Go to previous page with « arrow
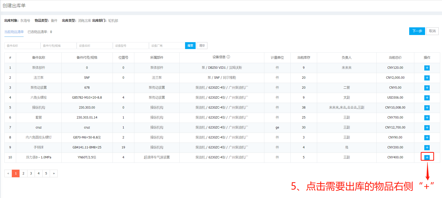This screenshot has height=198, width=442. tap(8, 173)
